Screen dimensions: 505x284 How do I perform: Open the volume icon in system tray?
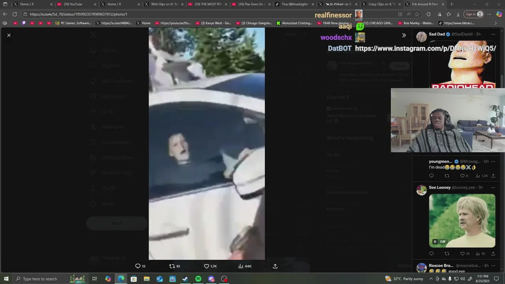[x=462, y=279]
